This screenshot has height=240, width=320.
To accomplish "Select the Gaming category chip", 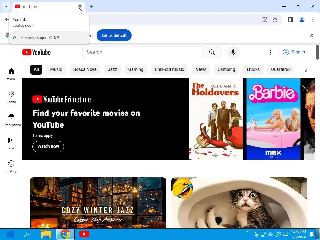I will point(136,70).
